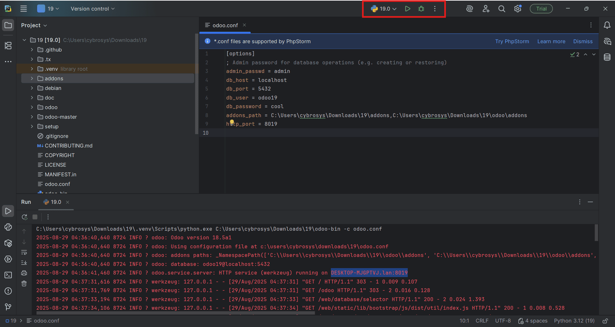Open Python Console tool window icon
615x327 pixels.
[x=8, y=227]
